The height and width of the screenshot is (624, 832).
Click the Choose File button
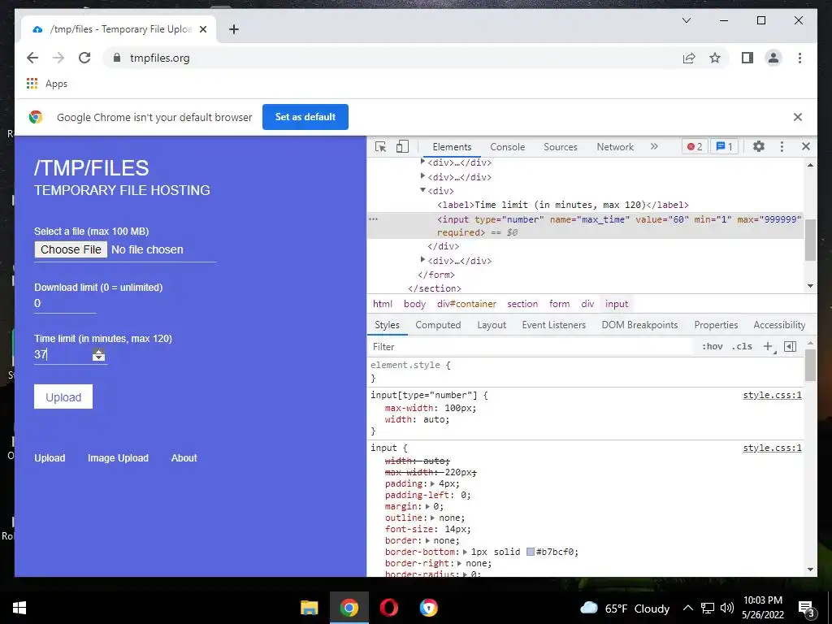point(71,249)
